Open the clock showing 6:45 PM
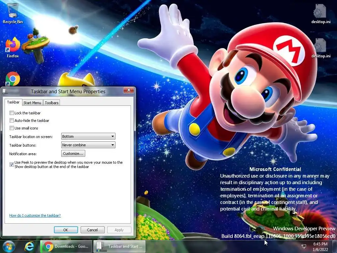 tap(320, 247)
